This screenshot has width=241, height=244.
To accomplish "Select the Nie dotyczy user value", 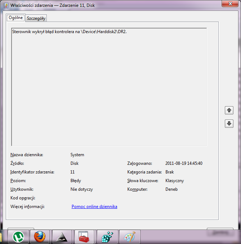I will click(82, 189).
